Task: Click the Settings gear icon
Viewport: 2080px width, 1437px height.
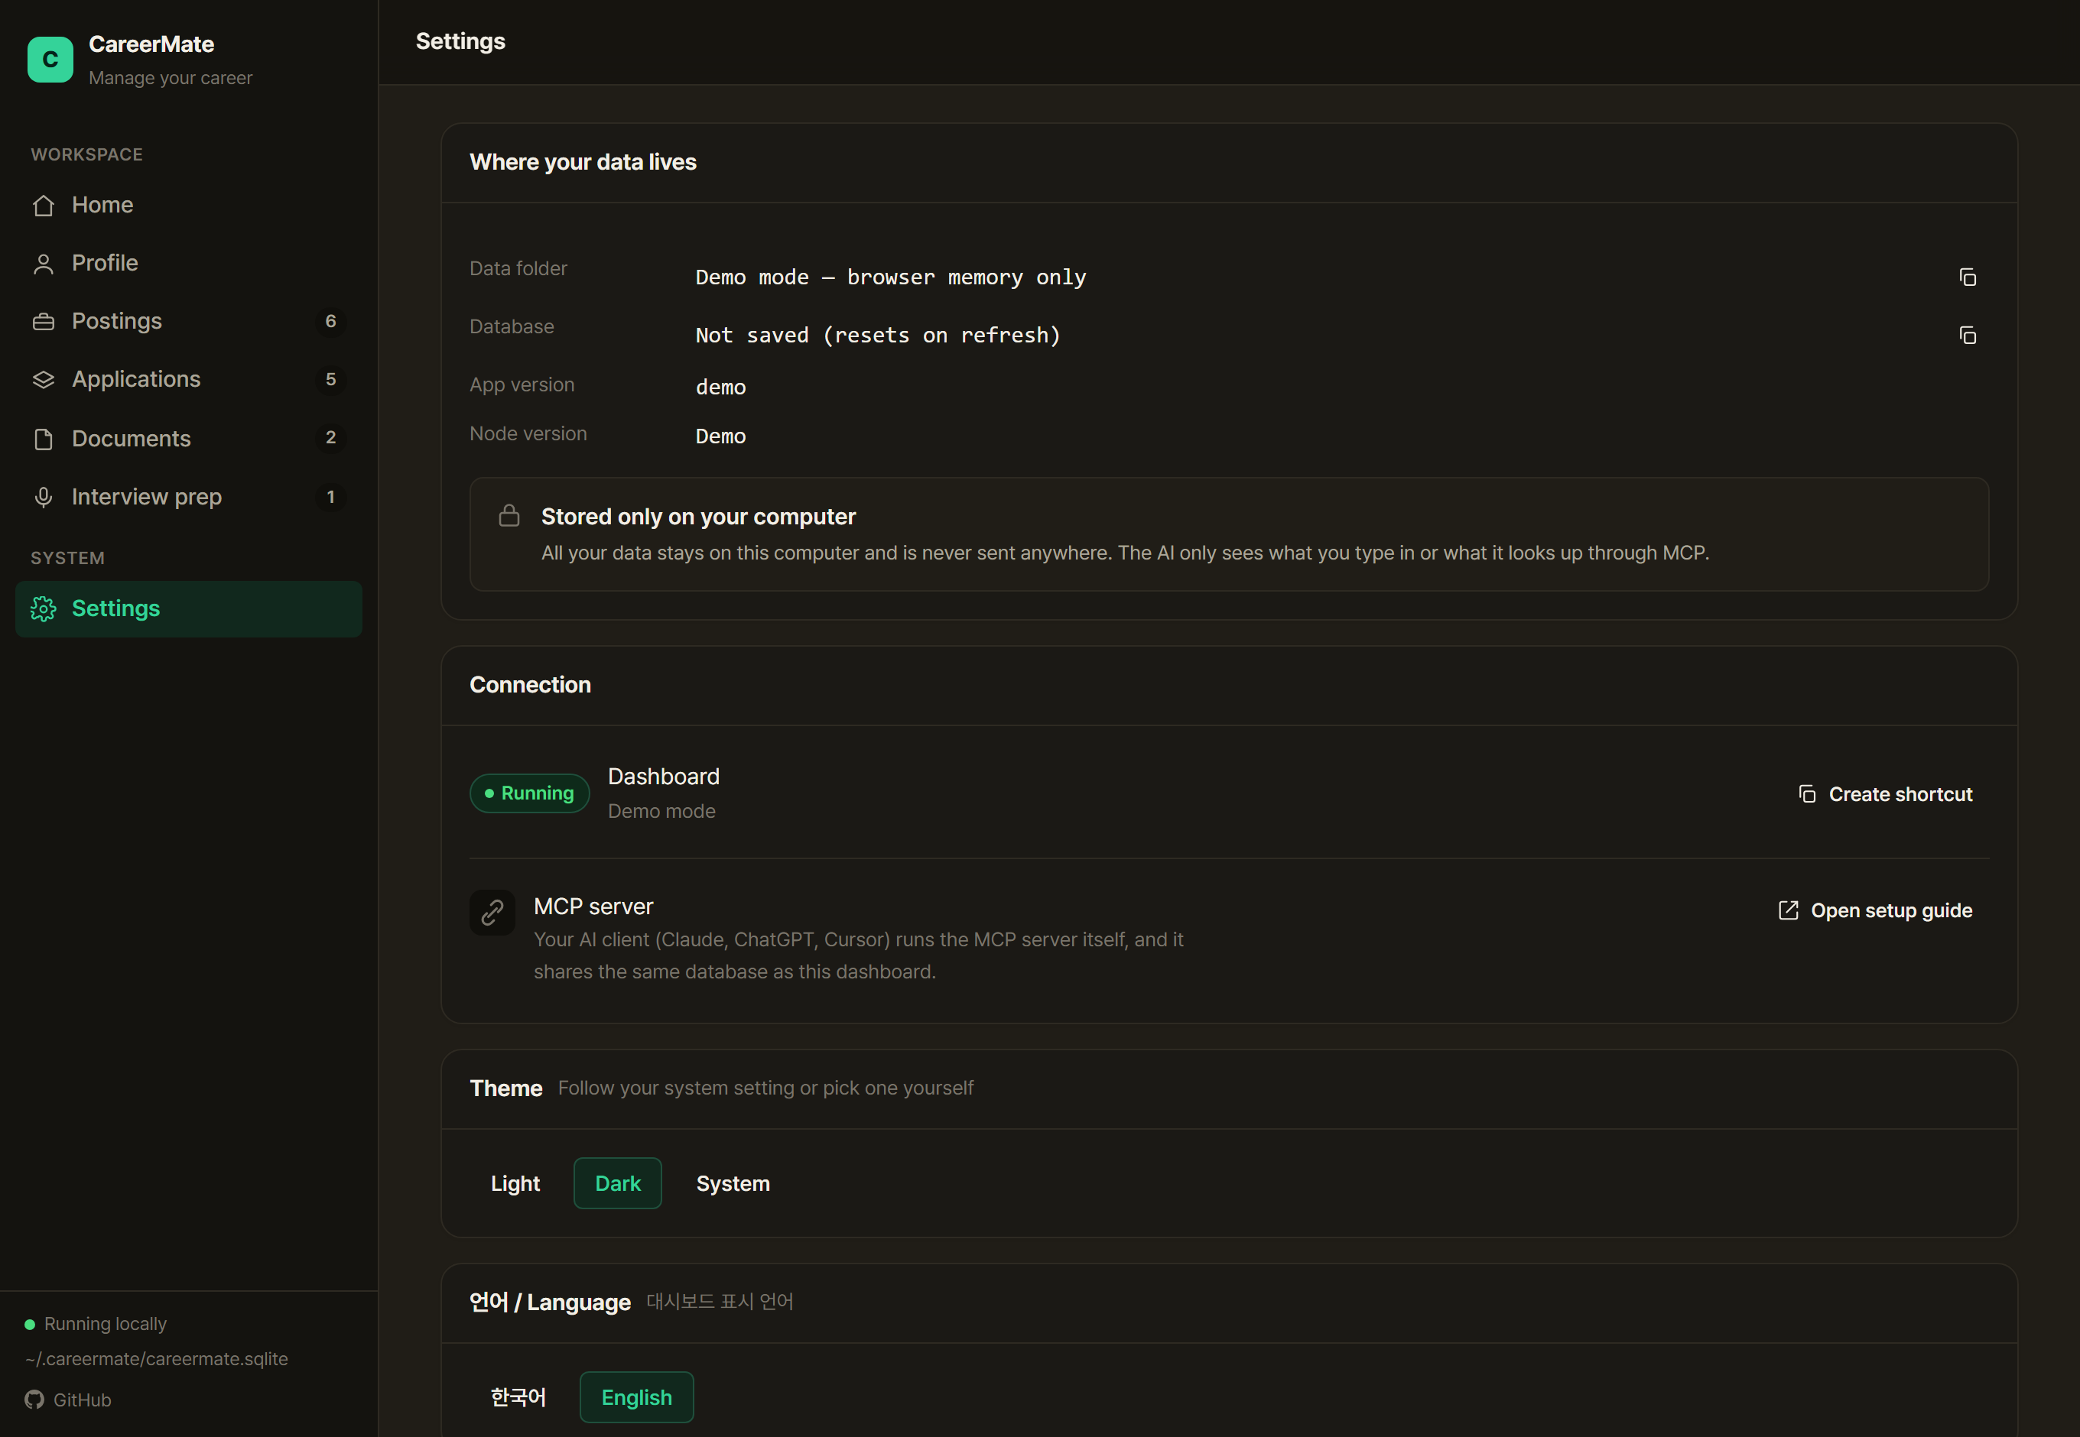Action: tap(44, 608)
